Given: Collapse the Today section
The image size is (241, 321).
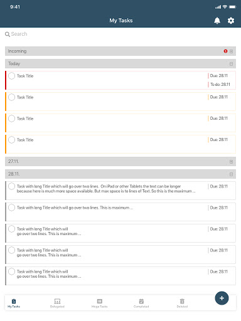Looking at the screenshot, I should click(x=231, y=64).
